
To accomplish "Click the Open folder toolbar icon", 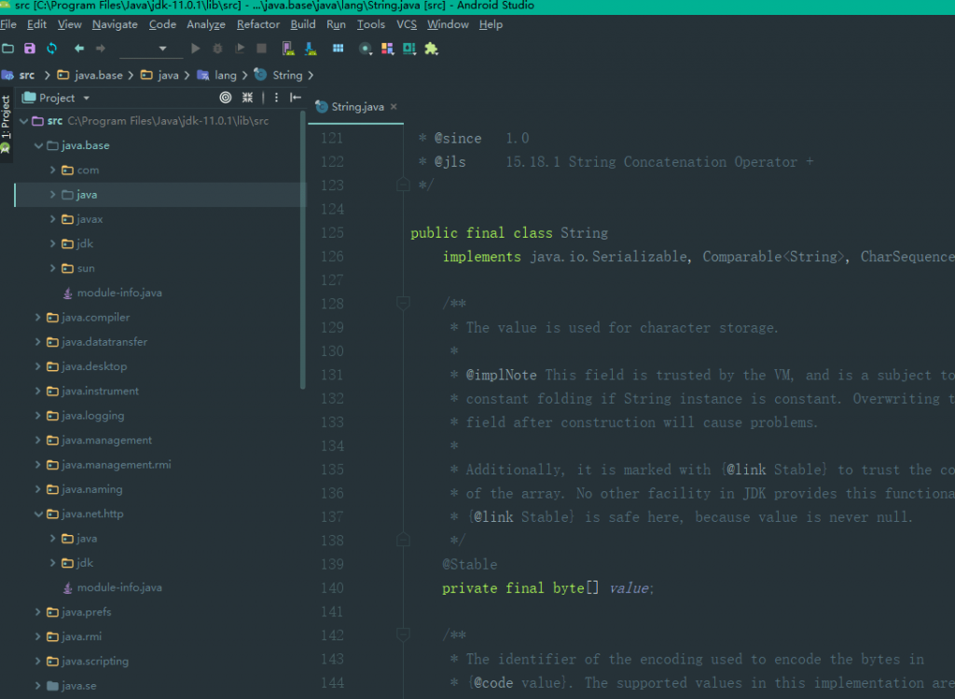I will tap(7, 48).
